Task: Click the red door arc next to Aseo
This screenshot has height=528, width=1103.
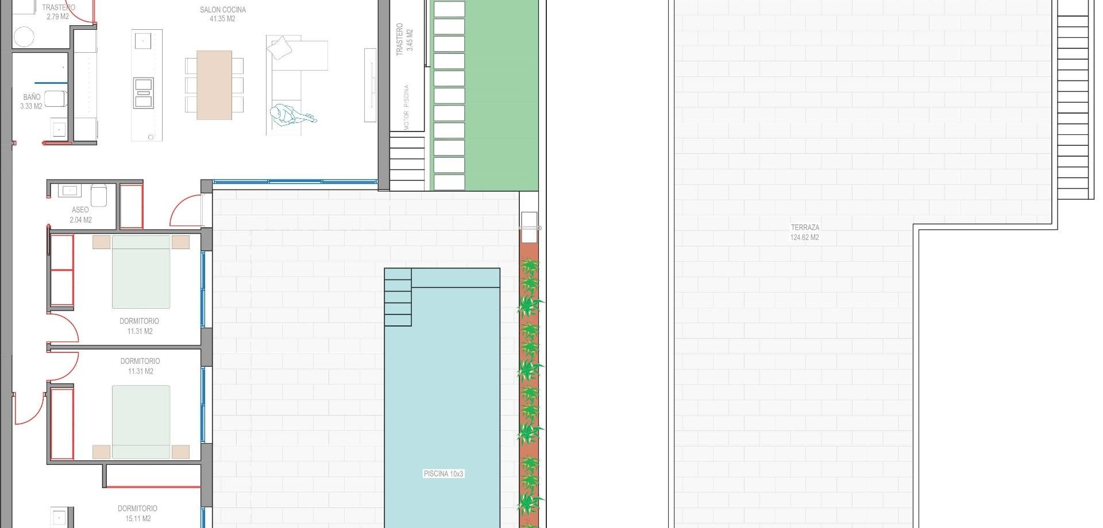Action: [187, 211]
